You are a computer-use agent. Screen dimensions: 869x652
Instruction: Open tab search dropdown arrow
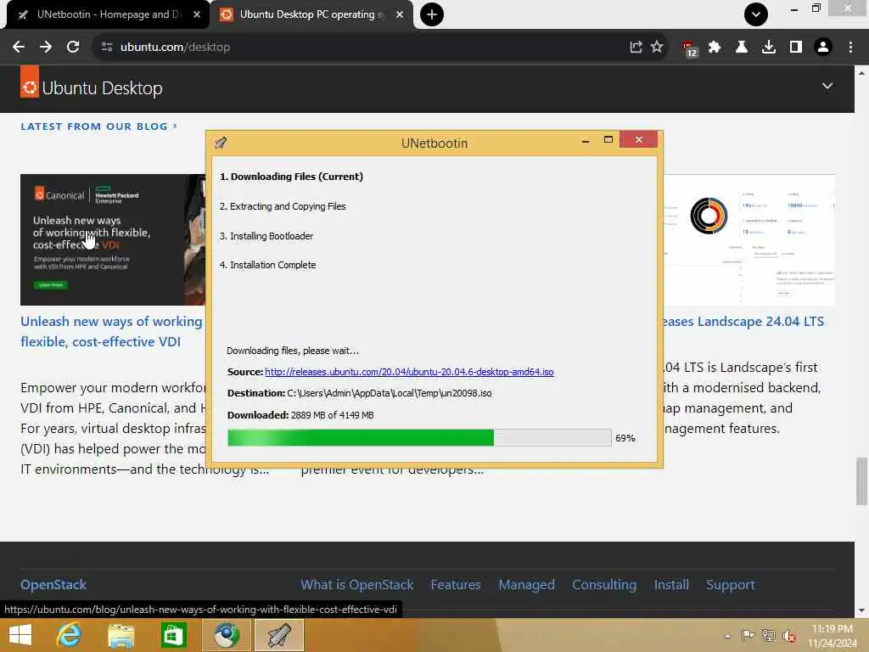756,14
